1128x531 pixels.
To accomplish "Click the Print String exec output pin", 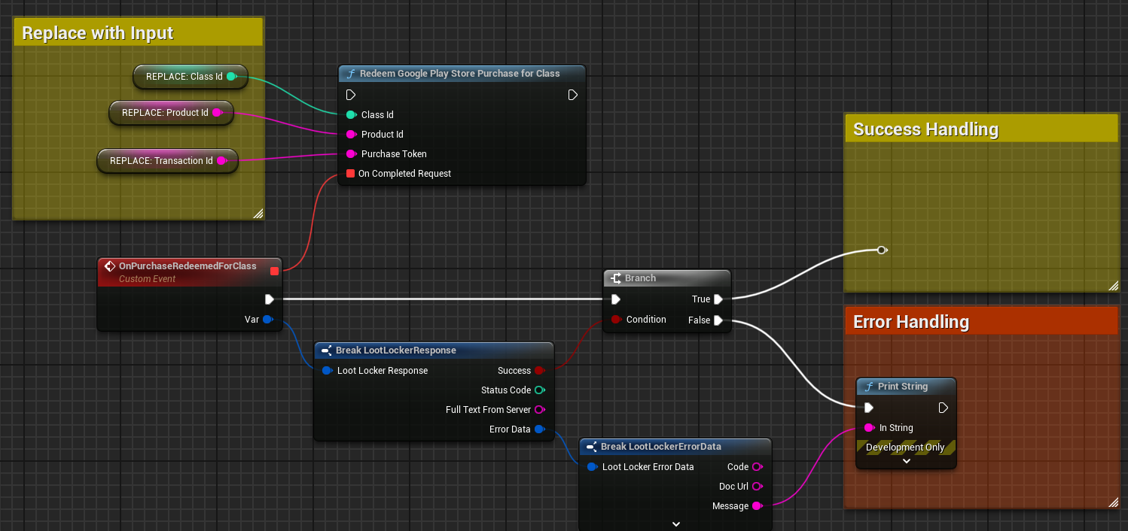I will coord(944,408).
